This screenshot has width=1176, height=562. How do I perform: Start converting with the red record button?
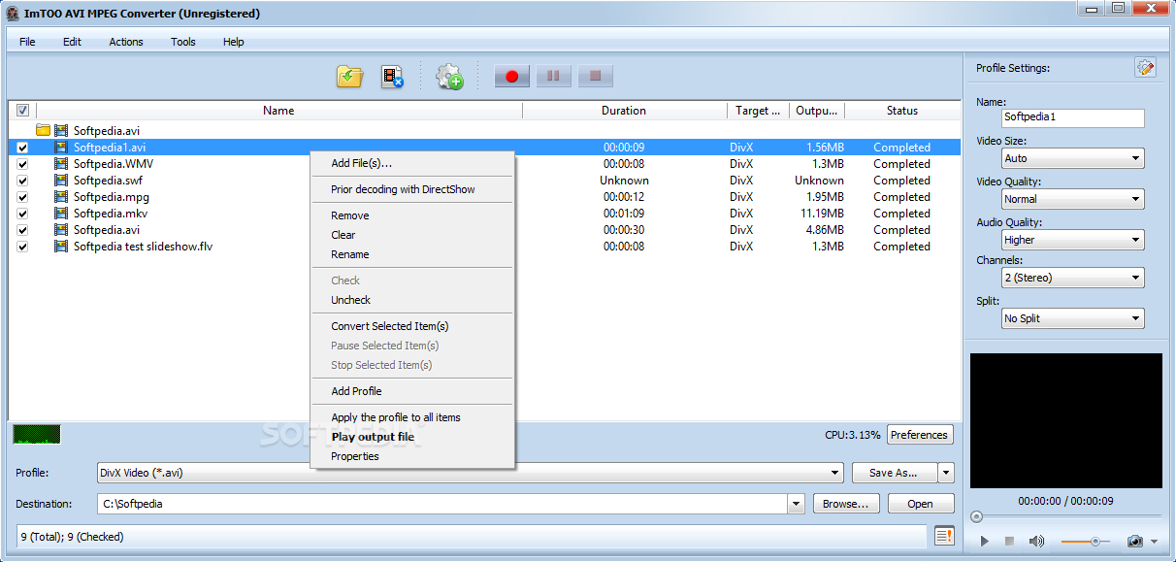click(511, 76)
